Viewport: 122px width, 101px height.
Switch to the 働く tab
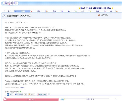[x=69, y=11]
